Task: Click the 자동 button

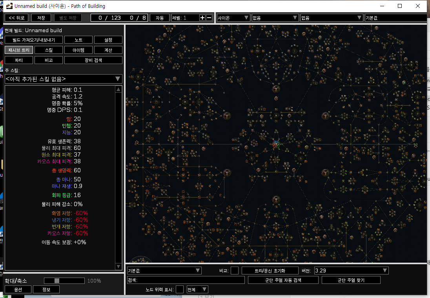Action: click(160, 18)
